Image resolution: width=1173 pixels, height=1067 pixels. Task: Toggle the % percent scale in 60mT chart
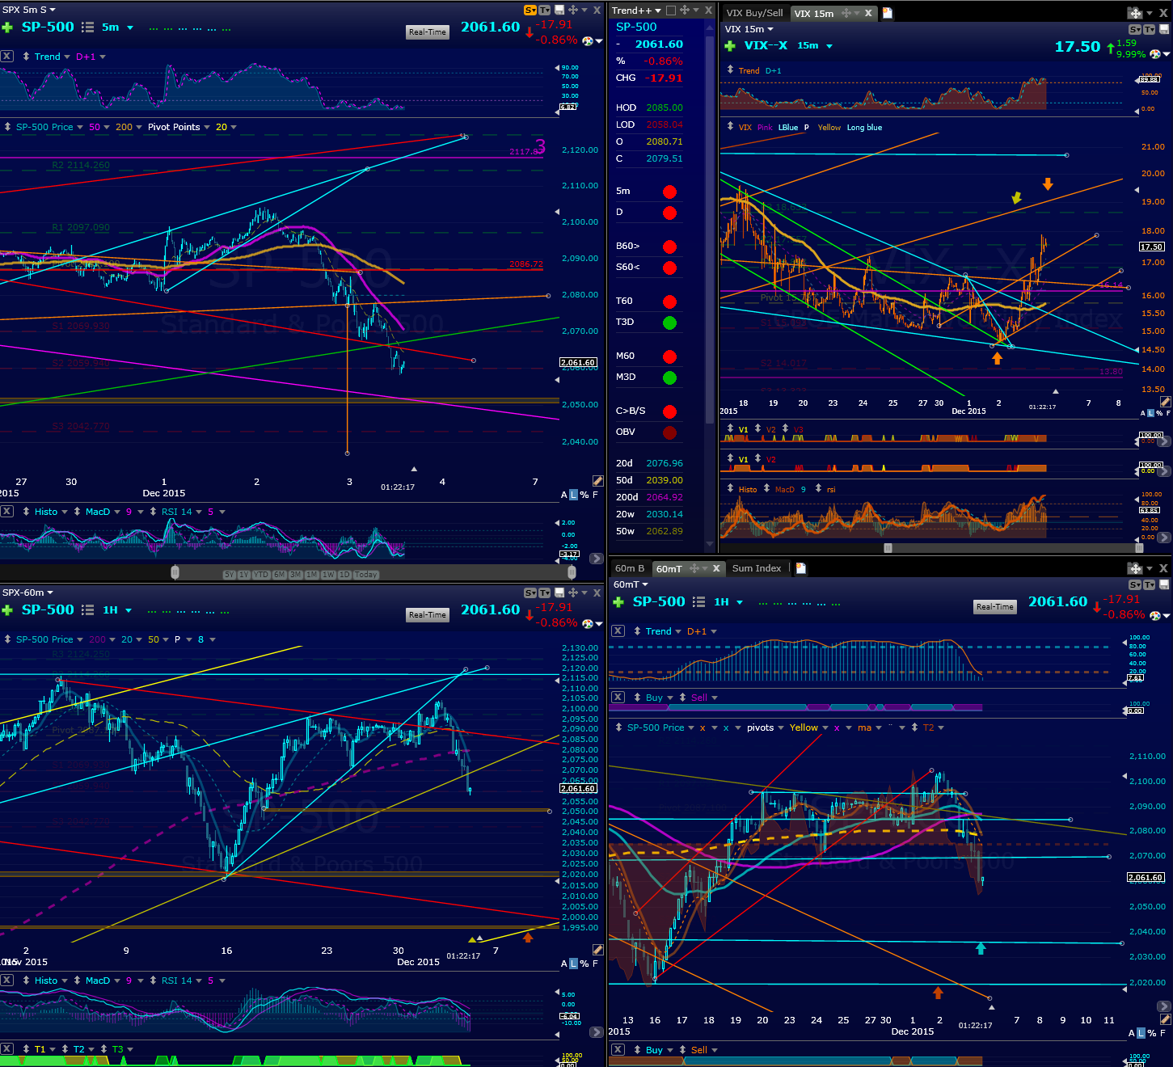[1151, 1033]
